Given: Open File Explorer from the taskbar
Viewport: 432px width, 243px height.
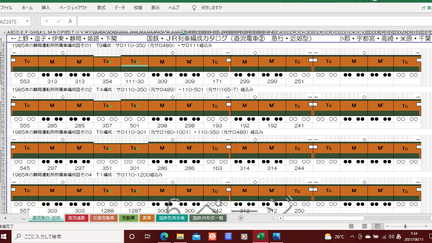Looking at the screenshot, I should click(x=180, y=236).
